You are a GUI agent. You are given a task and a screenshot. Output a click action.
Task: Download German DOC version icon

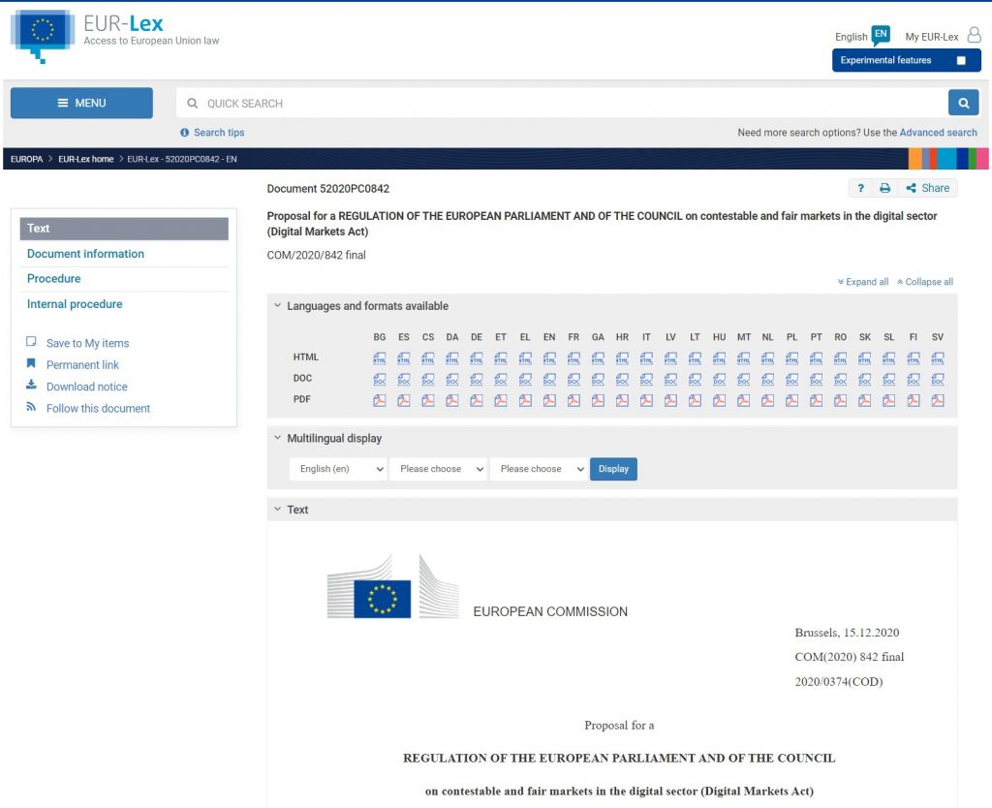click(477, 379)
